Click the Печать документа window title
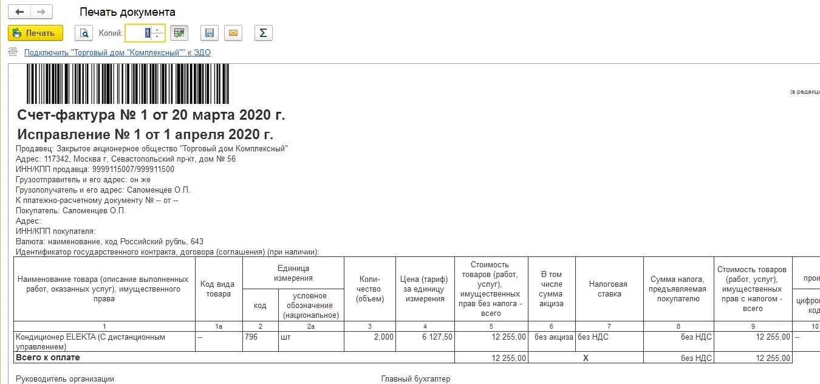Screen dimensions: 820x384 128,12
